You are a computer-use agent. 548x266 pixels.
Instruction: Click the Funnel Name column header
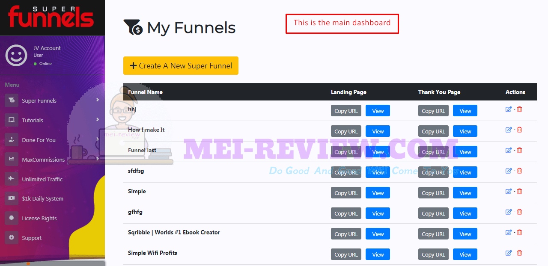pyautogui.click(x=145, y=92)
